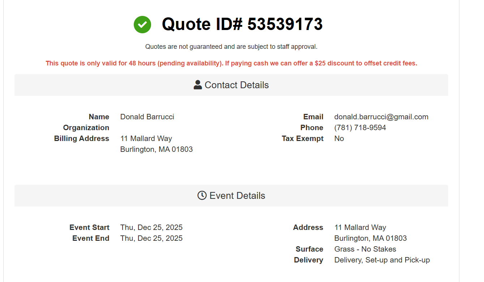Click the staff approval disclaimer text
Screen dimensions: 484x282
[231, 47]
